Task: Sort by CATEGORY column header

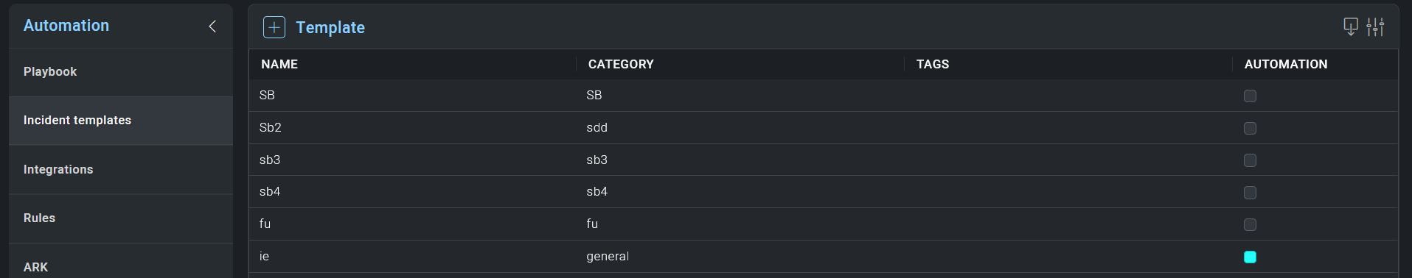Action: tap(621, 64)
